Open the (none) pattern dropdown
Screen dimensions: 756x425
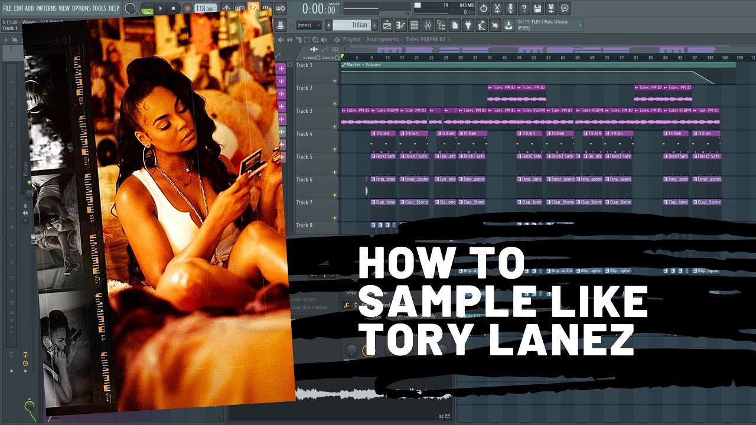coord(308,25)
